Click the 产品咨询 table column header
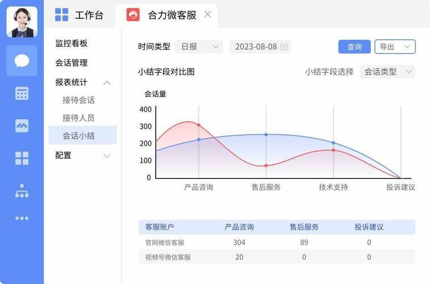The width and height of the screenshot is (430, 284). [239, 227]
